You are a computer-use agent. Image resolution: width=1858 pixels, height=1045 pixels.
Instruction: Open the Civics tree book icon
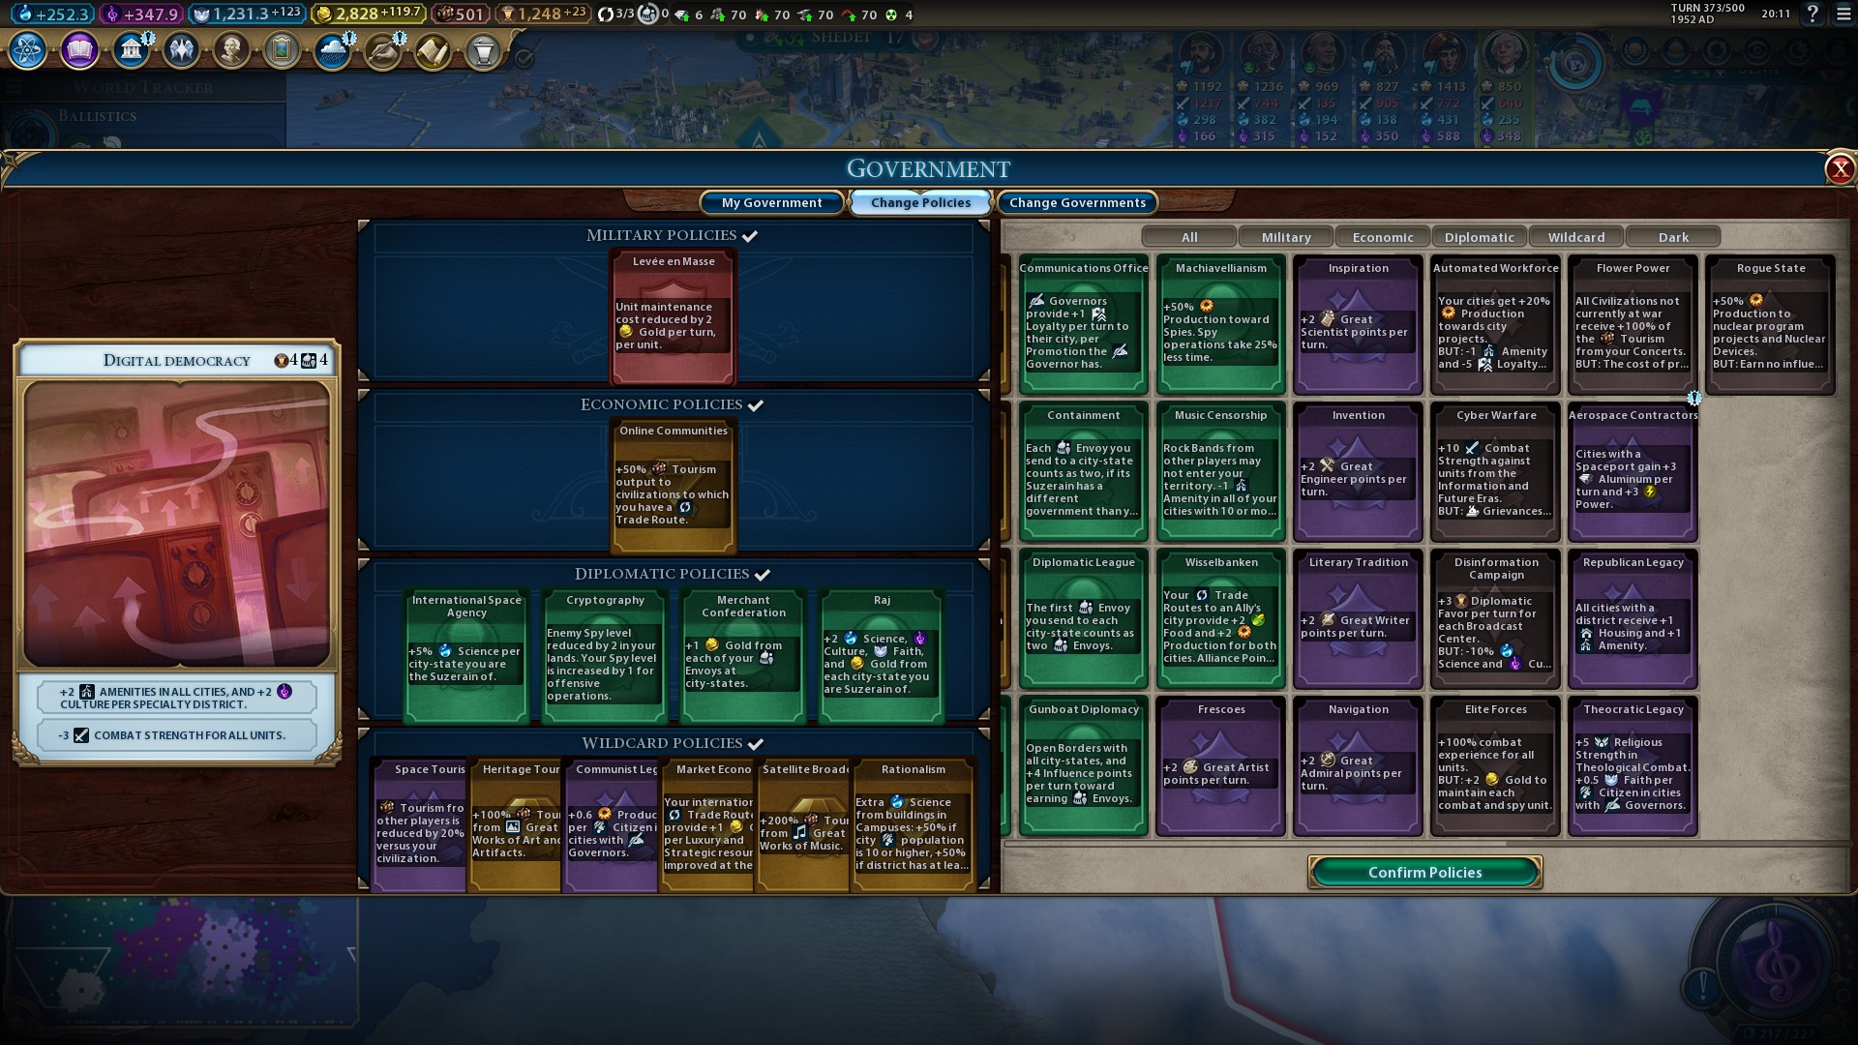coord(79,49)
